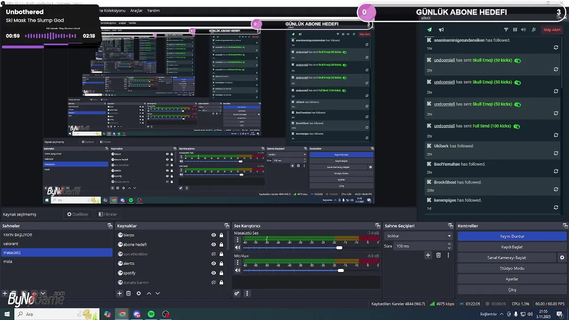Toggle the muted-bell alerts icon
This screenshot has width=569, height=320.
[x=534, y=30]
